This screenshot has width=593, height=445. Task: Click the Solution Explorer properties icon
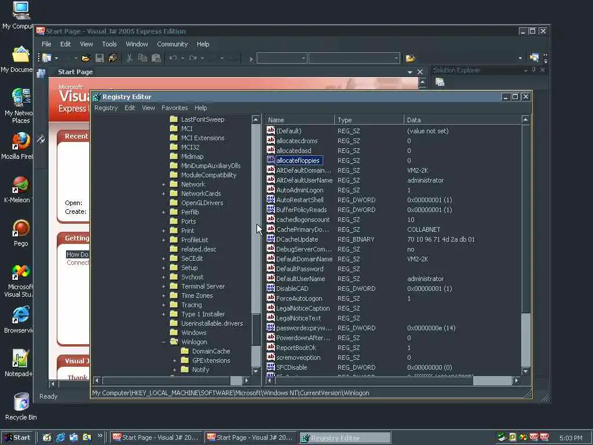click(440, 82)
